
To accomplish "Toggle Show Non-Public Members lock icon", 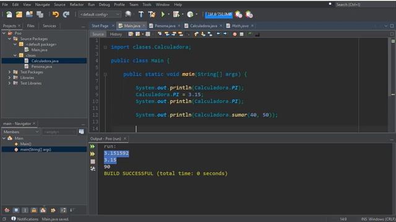I will click(34, 210).
